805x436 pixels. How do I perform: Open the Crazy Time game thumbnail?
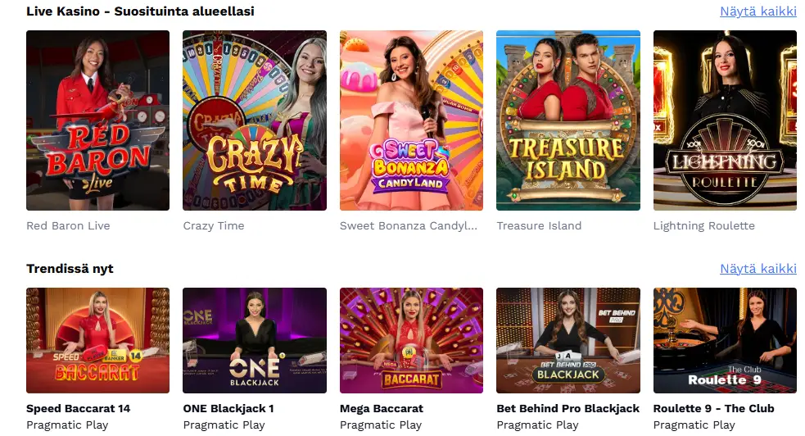[x=255, y=120]
